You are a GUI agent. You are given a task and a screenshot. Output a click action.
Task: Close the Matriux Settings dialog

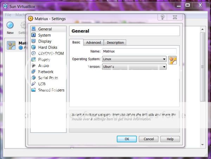tap(175, 17)
